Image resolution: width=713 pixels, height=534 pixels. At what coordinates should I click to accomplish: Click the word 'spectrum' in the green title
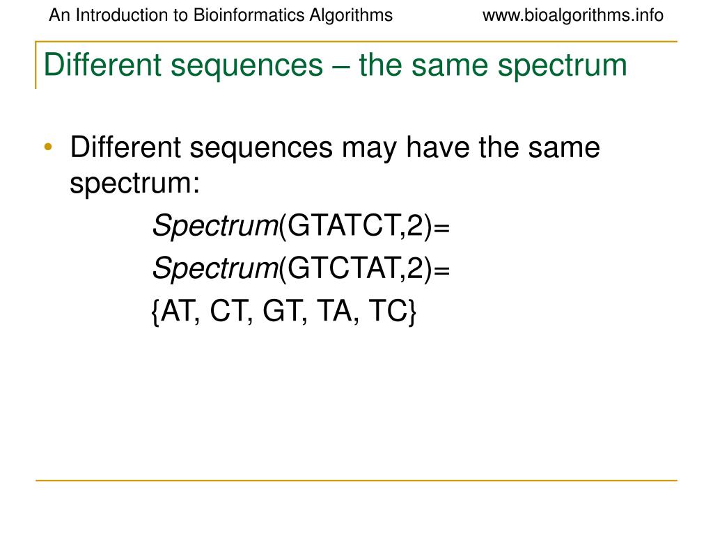click(x=563, y=66)
